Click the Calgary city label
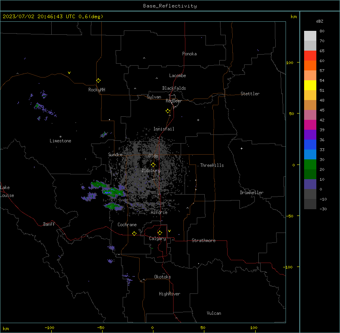 coord(157,238)
